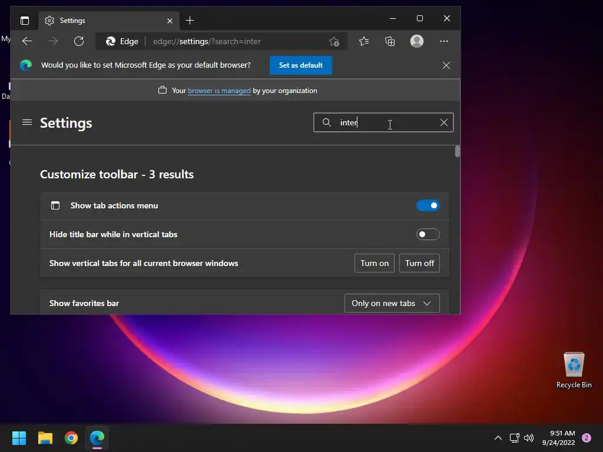Viewport: 603px width, 452px height.
Task: Open a new tab with plus button
Action: pos(190,21)
